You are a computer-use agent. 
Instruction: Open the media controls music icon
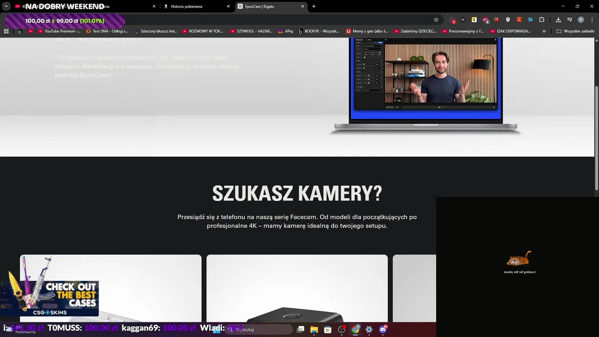tap(570, 20)
